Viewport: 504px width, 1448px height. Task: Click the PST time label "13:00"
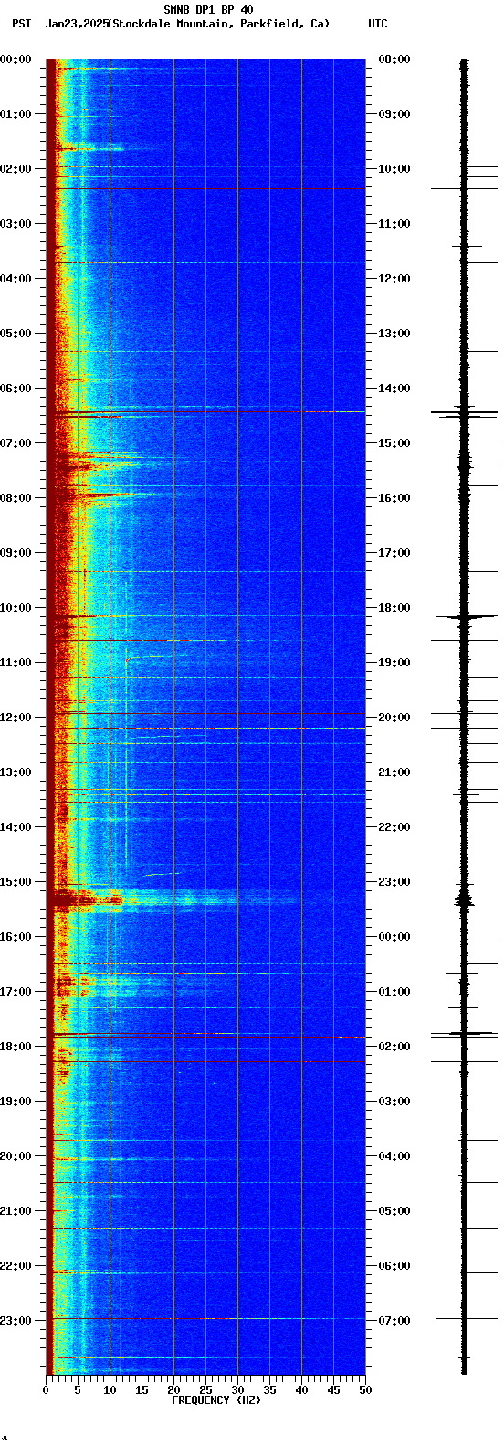[16, 772]
